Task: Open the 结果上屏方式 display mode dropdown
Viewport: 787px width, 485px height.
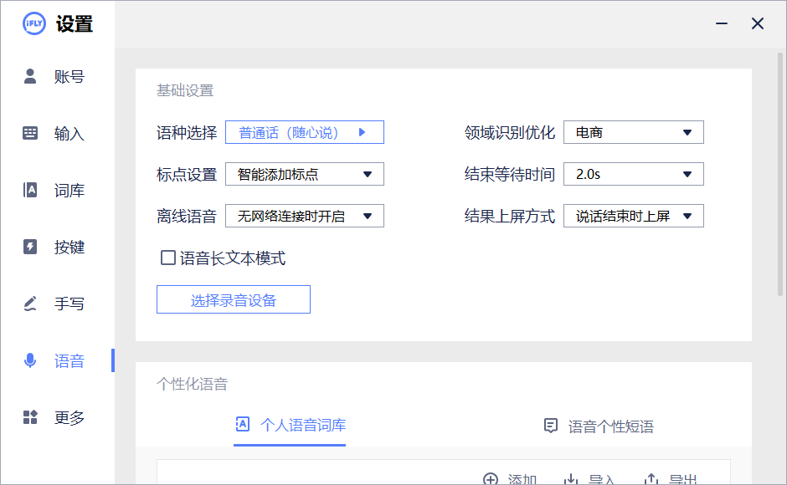Action: click(634, 215)
